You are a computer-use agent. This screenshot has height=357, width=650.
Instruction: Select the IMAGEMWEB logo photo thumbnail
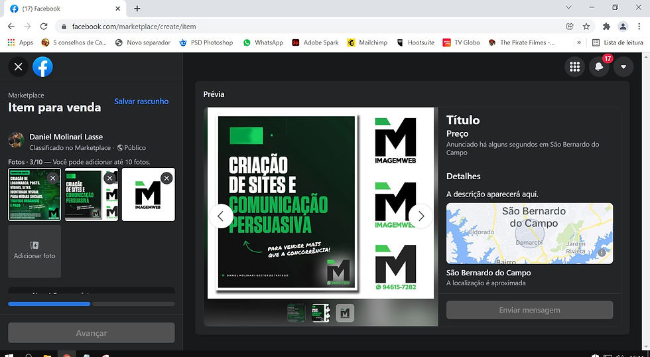(148, 194)
